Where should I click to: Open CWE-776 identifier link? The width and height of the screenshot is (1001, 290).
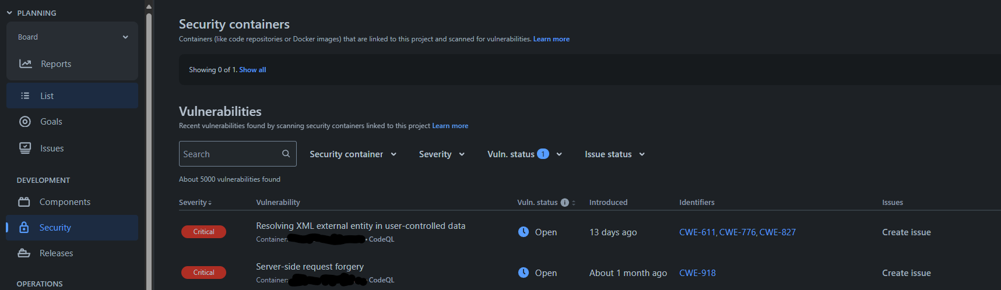tap(737, 232)
